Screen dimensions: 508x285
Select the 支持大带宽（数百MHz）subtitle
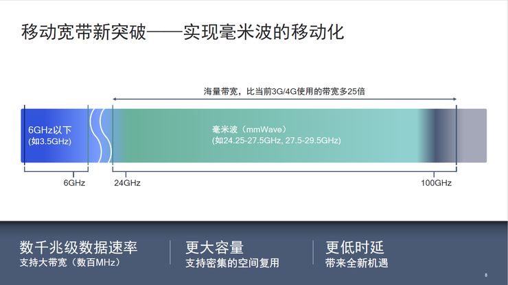70,262
